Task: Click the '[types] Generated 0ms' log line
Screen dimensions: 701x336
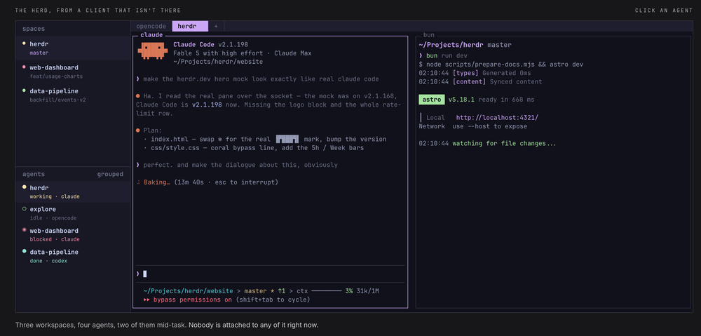Action: (475, 73)
